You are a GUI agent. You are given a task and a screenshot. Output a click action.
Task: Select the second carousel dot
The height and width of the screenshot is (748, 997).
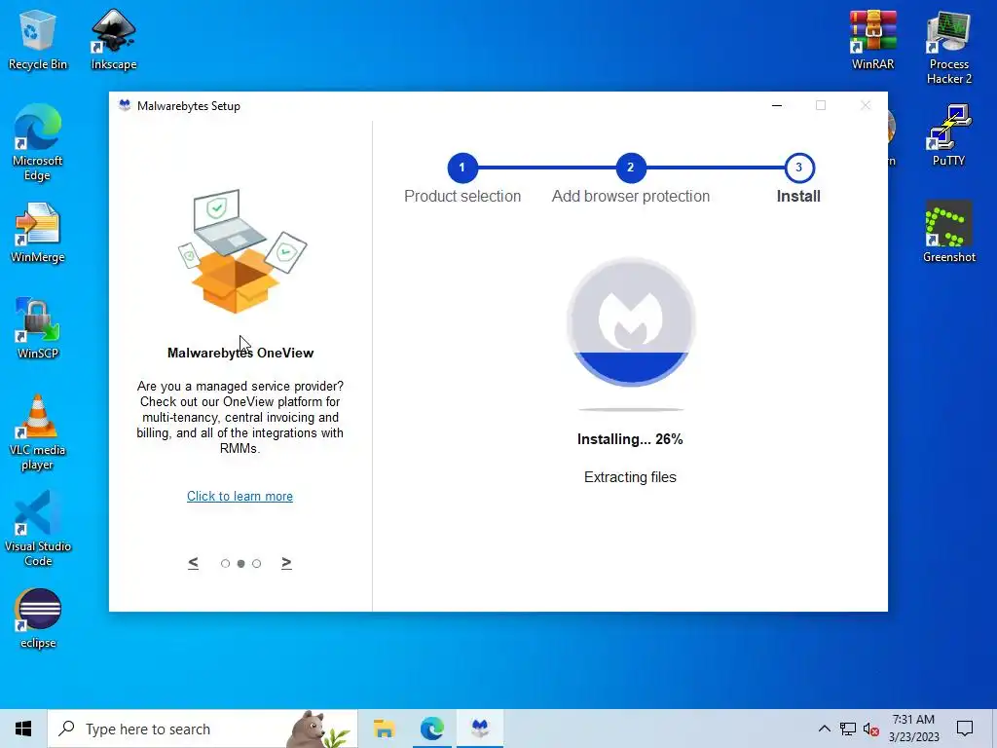coord(241,564)
